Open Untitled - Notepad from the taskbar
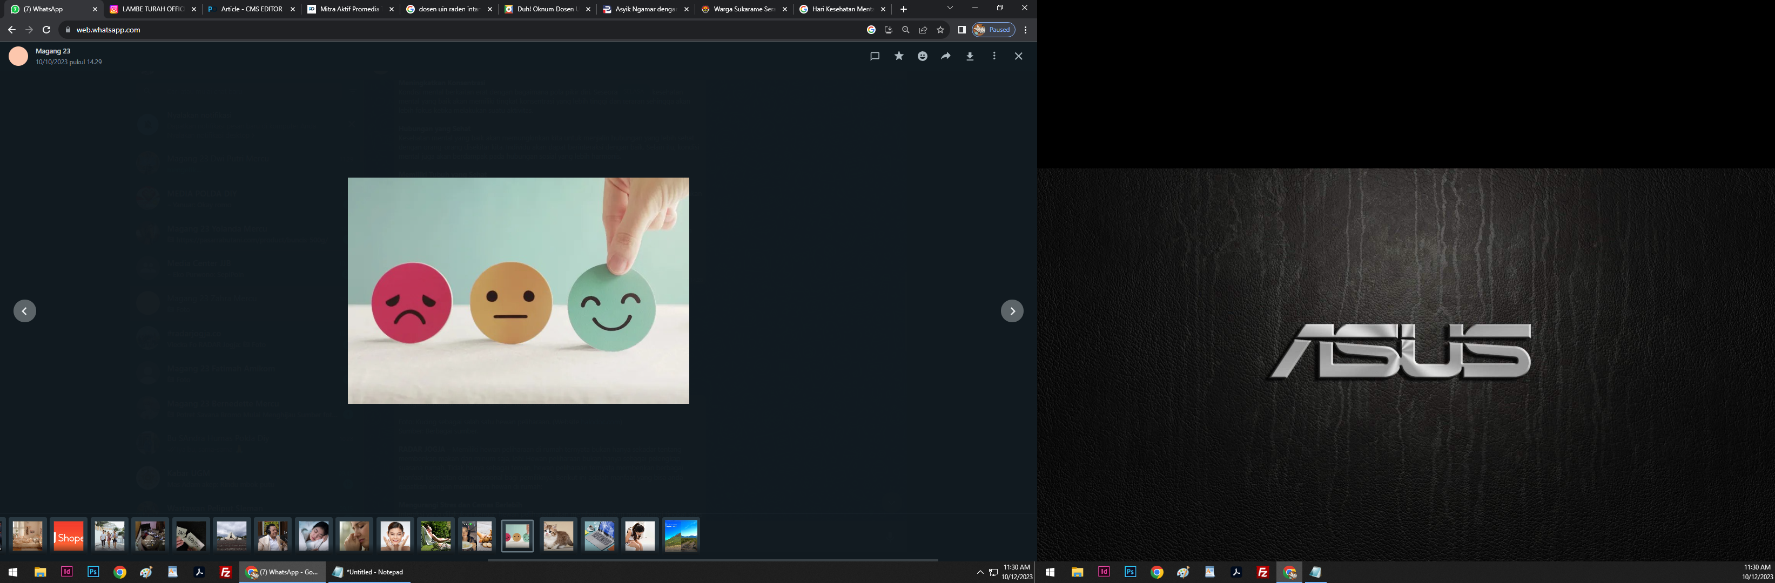 (x=368, y=572)
